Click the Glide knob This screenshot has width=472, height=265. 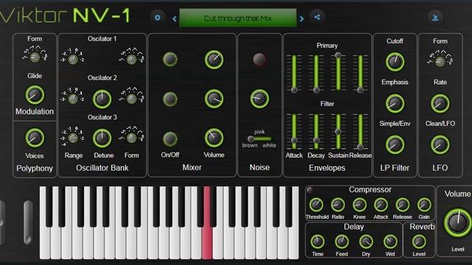(x=35, y=95)
